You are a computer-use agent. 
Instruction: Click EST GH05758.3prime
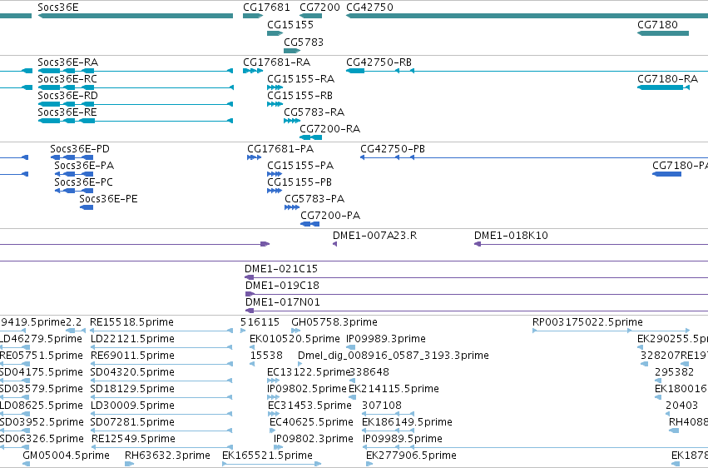(295, 331)
